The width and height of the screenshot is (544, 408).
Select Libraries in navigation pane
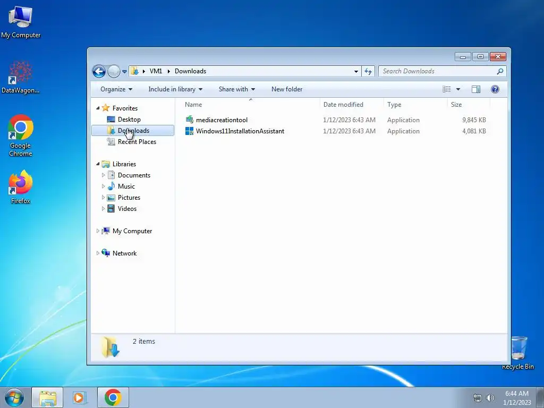[x=124, y=164]
